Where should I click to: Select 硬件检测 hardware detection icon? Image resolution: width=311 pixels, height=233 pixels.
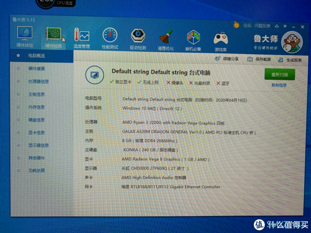(x=54, y=38)
